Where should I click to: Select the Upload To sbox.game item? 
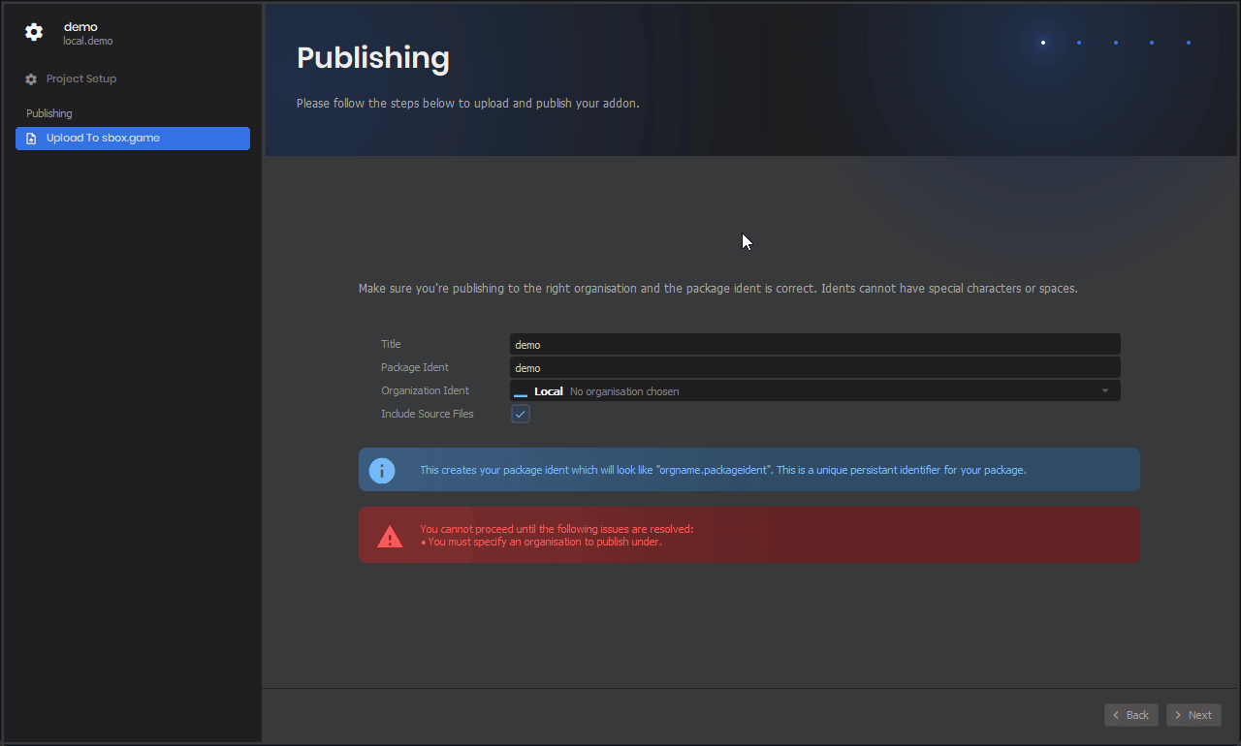[133, 139]
